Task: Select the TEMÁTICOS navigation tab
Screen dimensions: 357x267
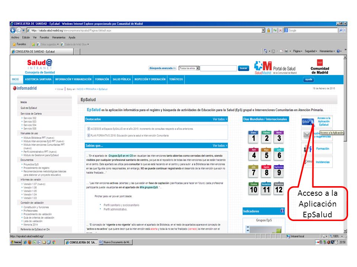Action: (x=176, y=79)
